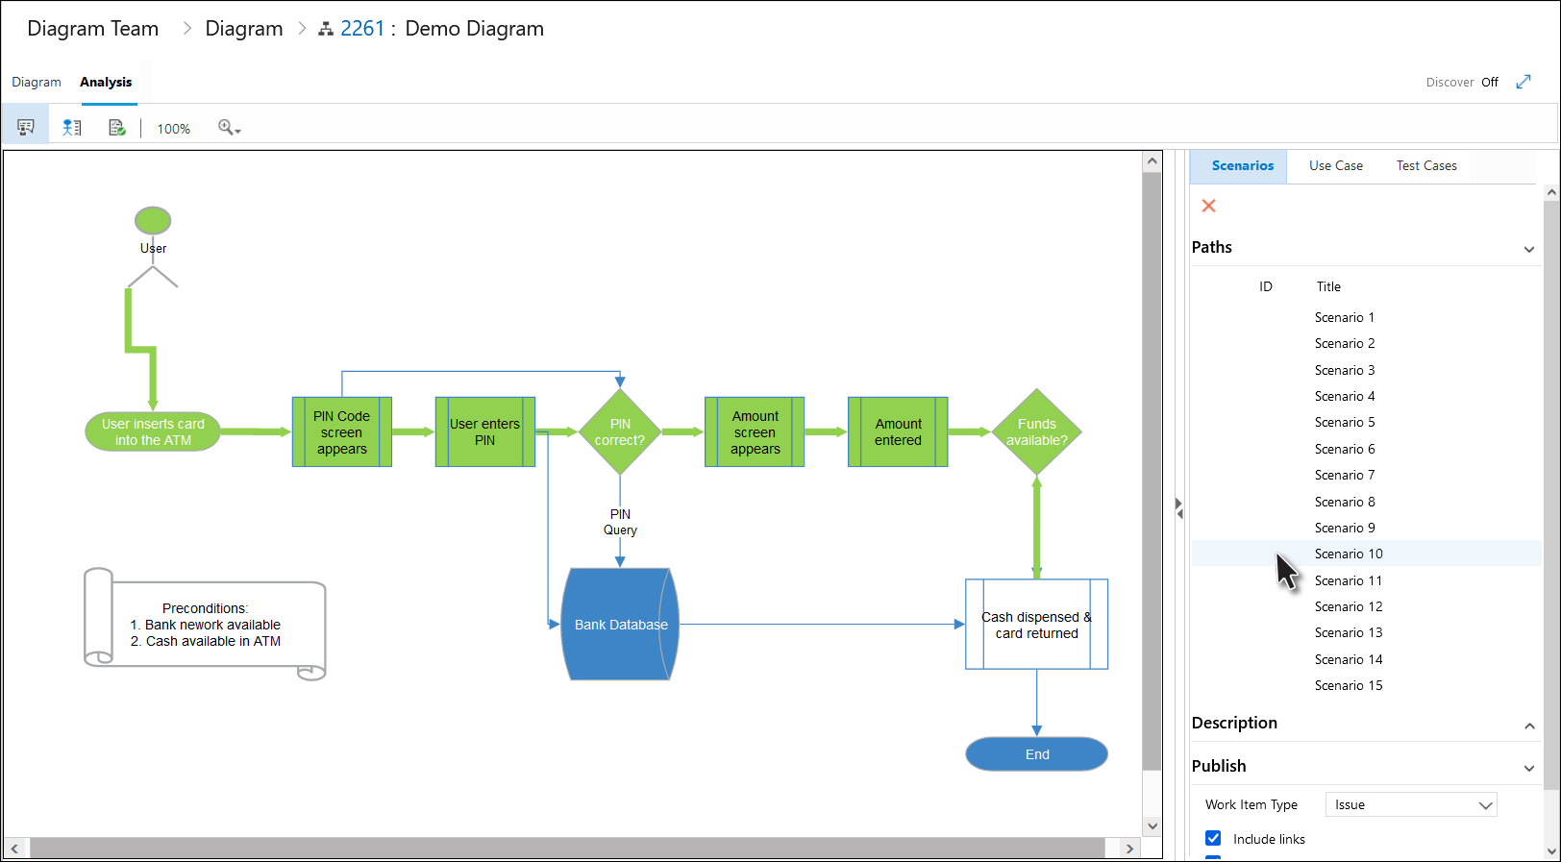
Task: Select Scenario 14 in paths list
Action: [x=1365, y=659]
